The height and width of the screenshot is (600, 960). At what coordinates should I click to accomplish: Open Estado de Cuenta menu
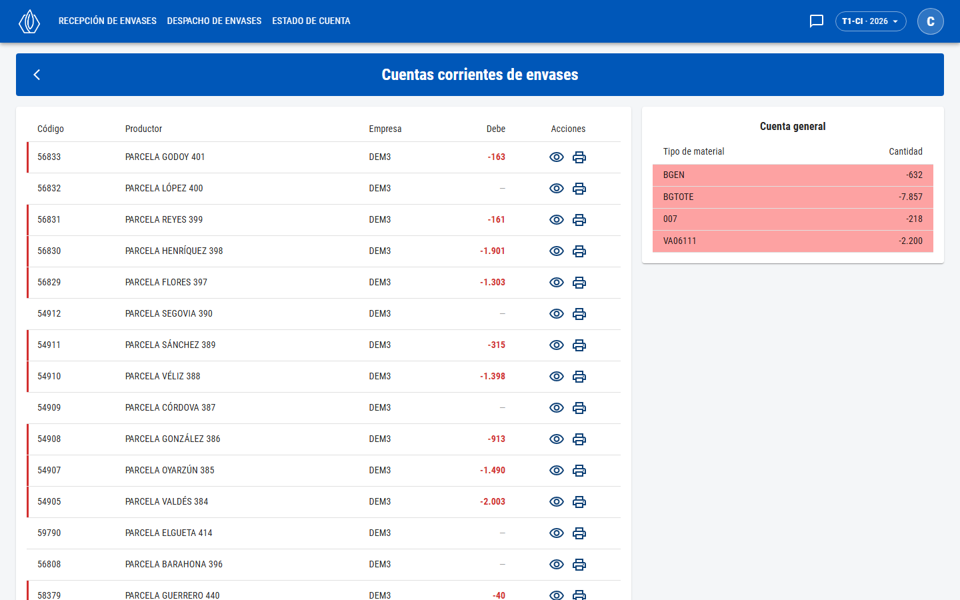coord(311,21)
